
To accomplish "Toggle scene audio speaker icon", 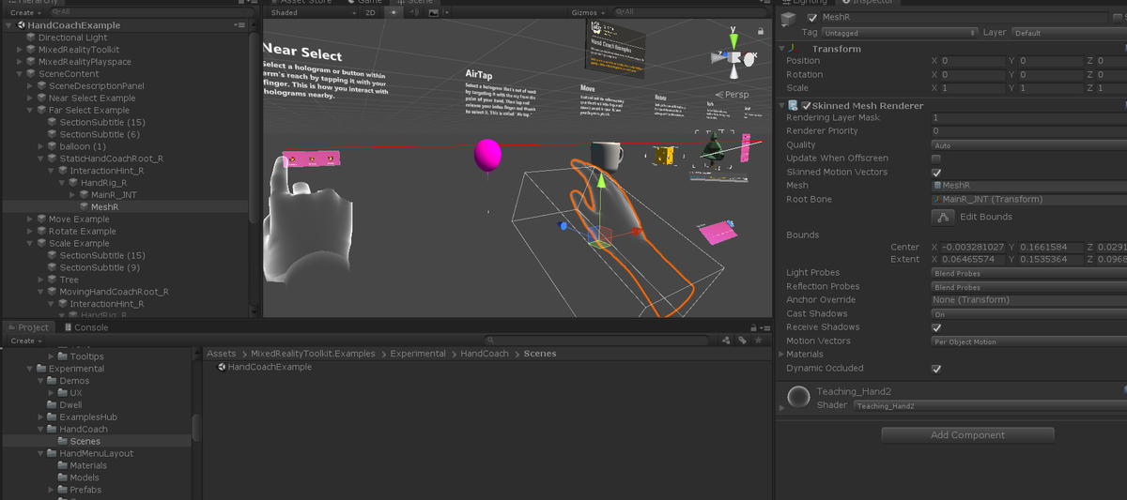I will click(x=414, y=13).
